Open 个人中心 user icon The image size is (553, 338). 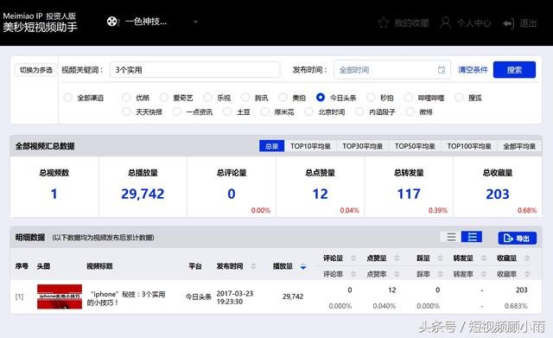coord(446,23)
